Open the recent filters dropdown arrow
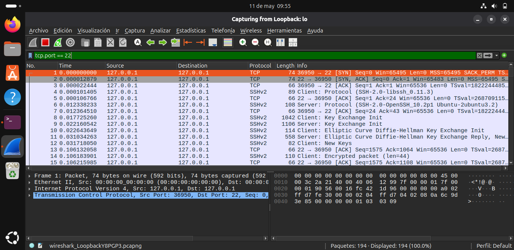The width and height of the screenshot is (514, 250). point(497,56)
